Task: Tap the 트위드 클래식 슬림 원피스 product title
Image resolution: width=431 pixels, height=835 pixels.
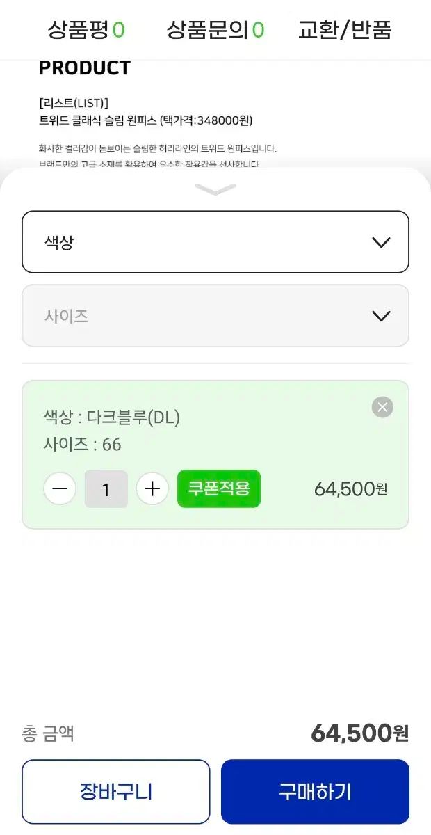Action: (146, 120)
